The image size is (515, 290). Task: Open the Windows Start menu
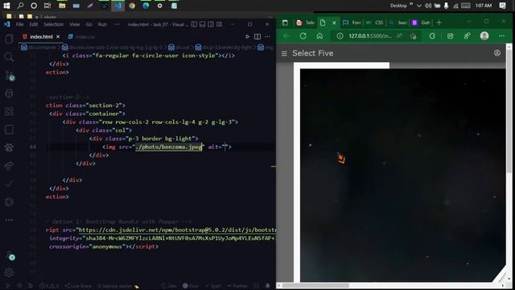pos(6,6)
